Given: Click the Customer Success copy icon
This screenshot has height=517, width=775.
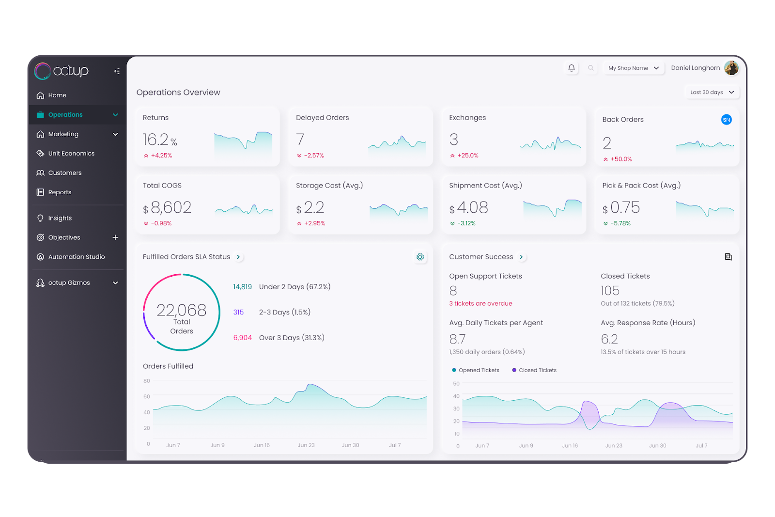Looking at the screenshot, I should tap(728, 257).
